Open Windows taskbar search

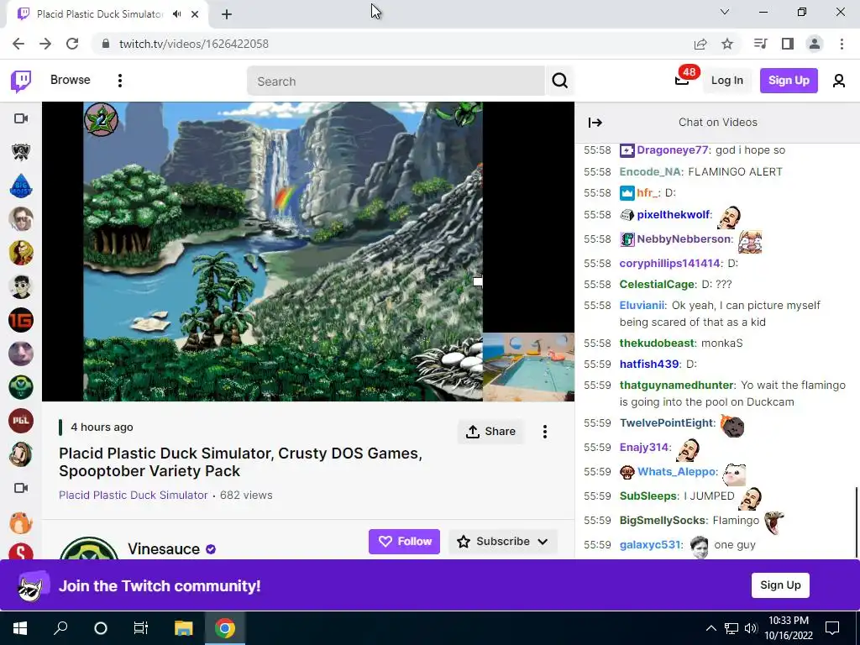pyautogui.click(x=60, y=628)
